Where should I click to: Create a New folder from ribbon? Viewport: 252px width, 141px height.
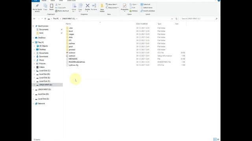coord(102,8)
